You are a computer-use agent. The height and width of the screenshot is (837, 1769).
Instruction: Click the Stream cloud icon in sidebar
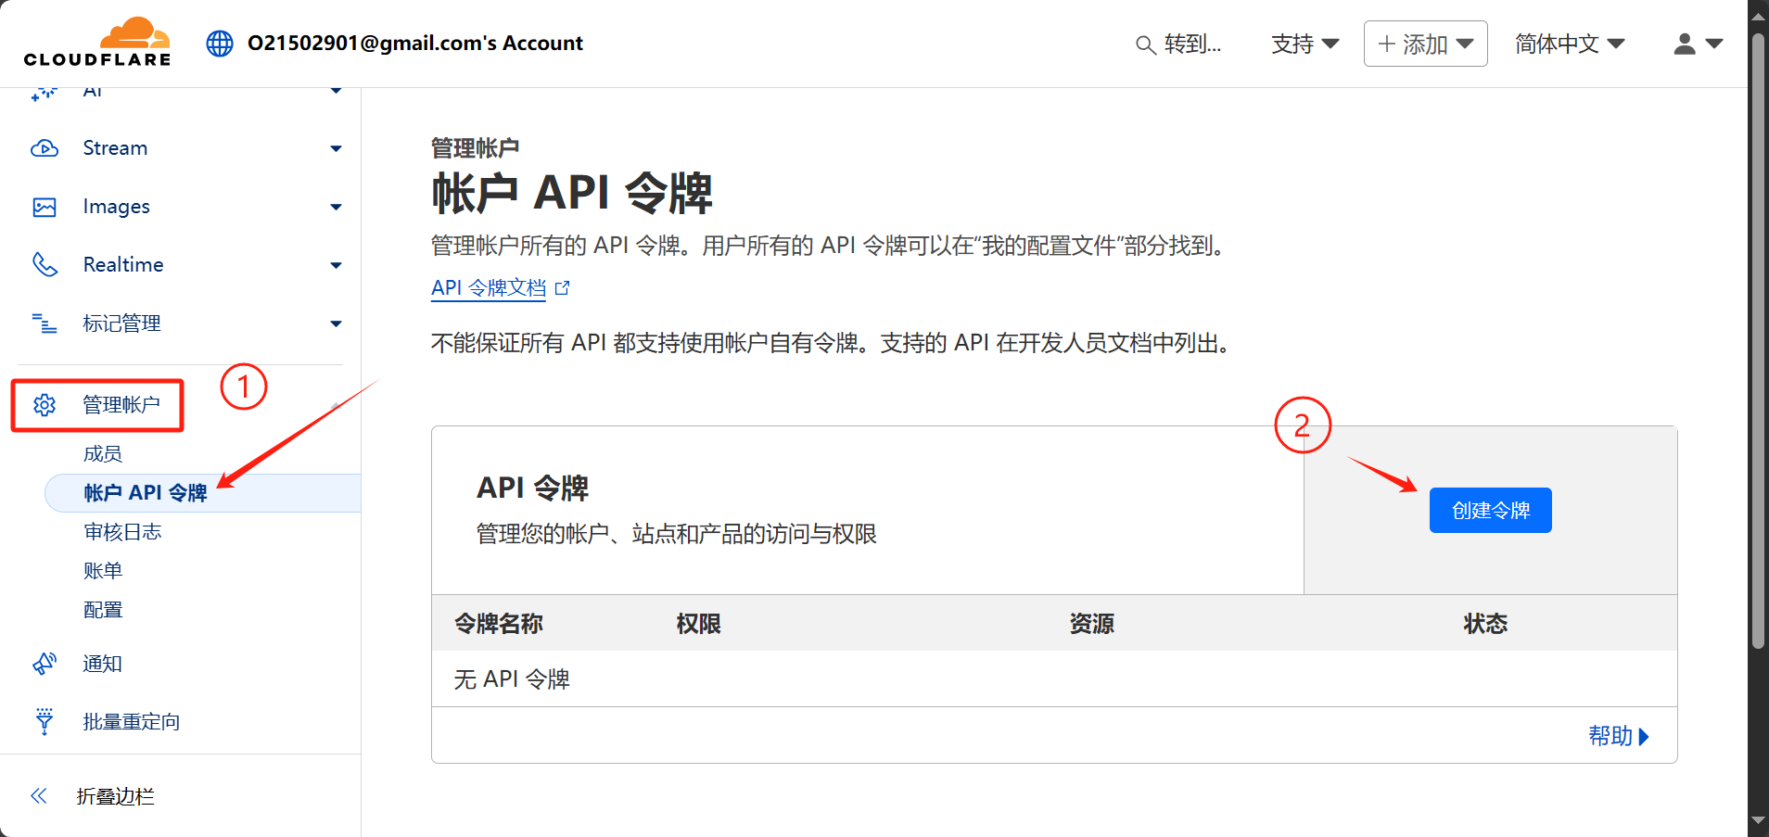pos(45,148)
